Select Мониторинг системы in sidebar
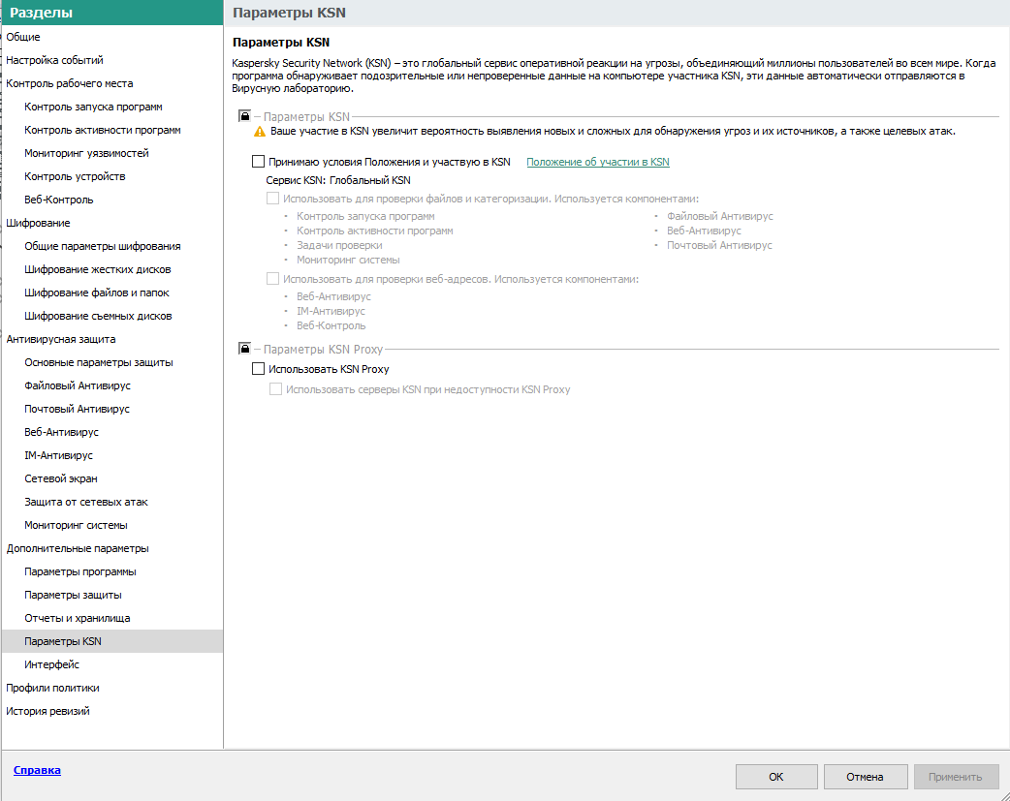1010x801 pixels. click(112, 525)
